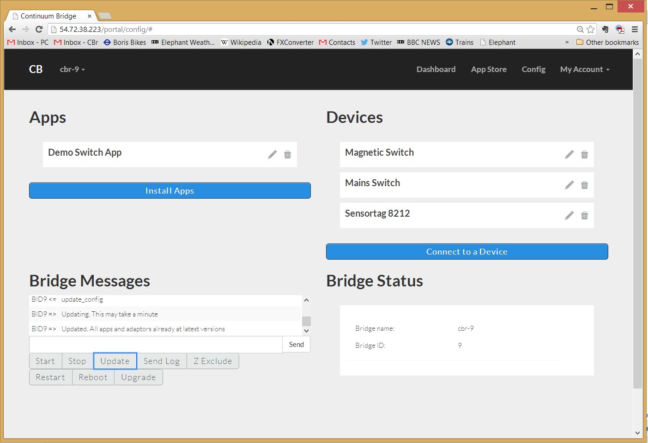Delete the Mains Switch device trash icon

pyautogui.click(x=584, y=185)
